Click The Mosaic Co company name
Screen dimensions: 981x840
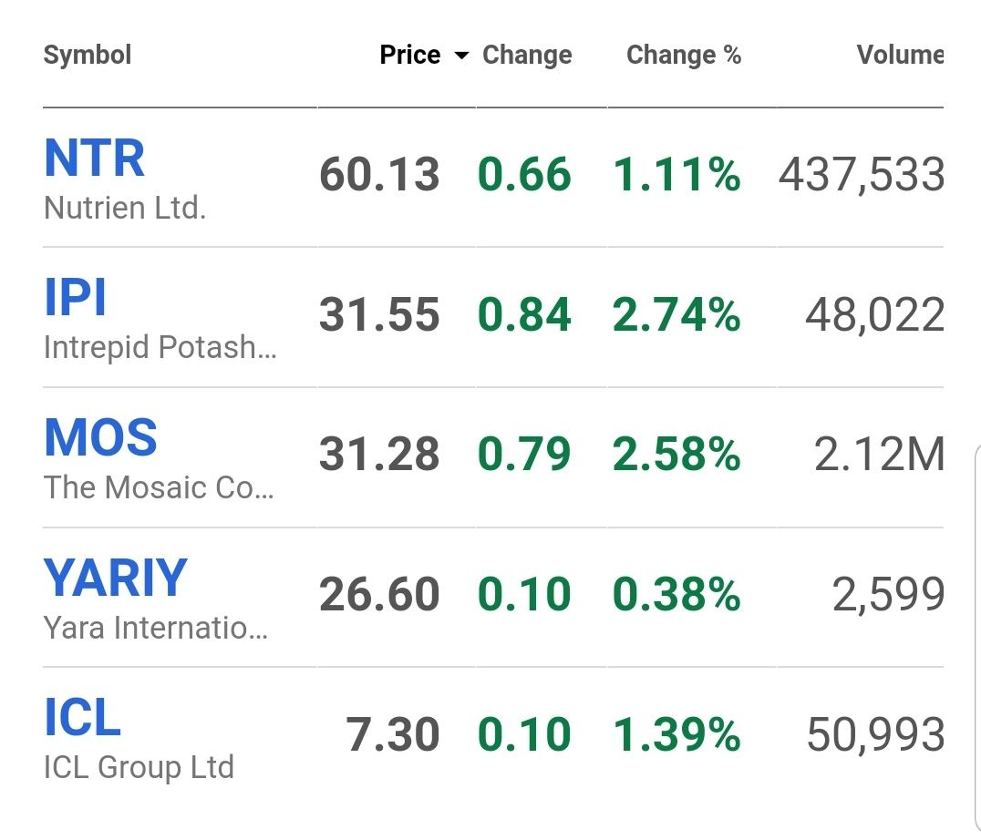(159, 487)
